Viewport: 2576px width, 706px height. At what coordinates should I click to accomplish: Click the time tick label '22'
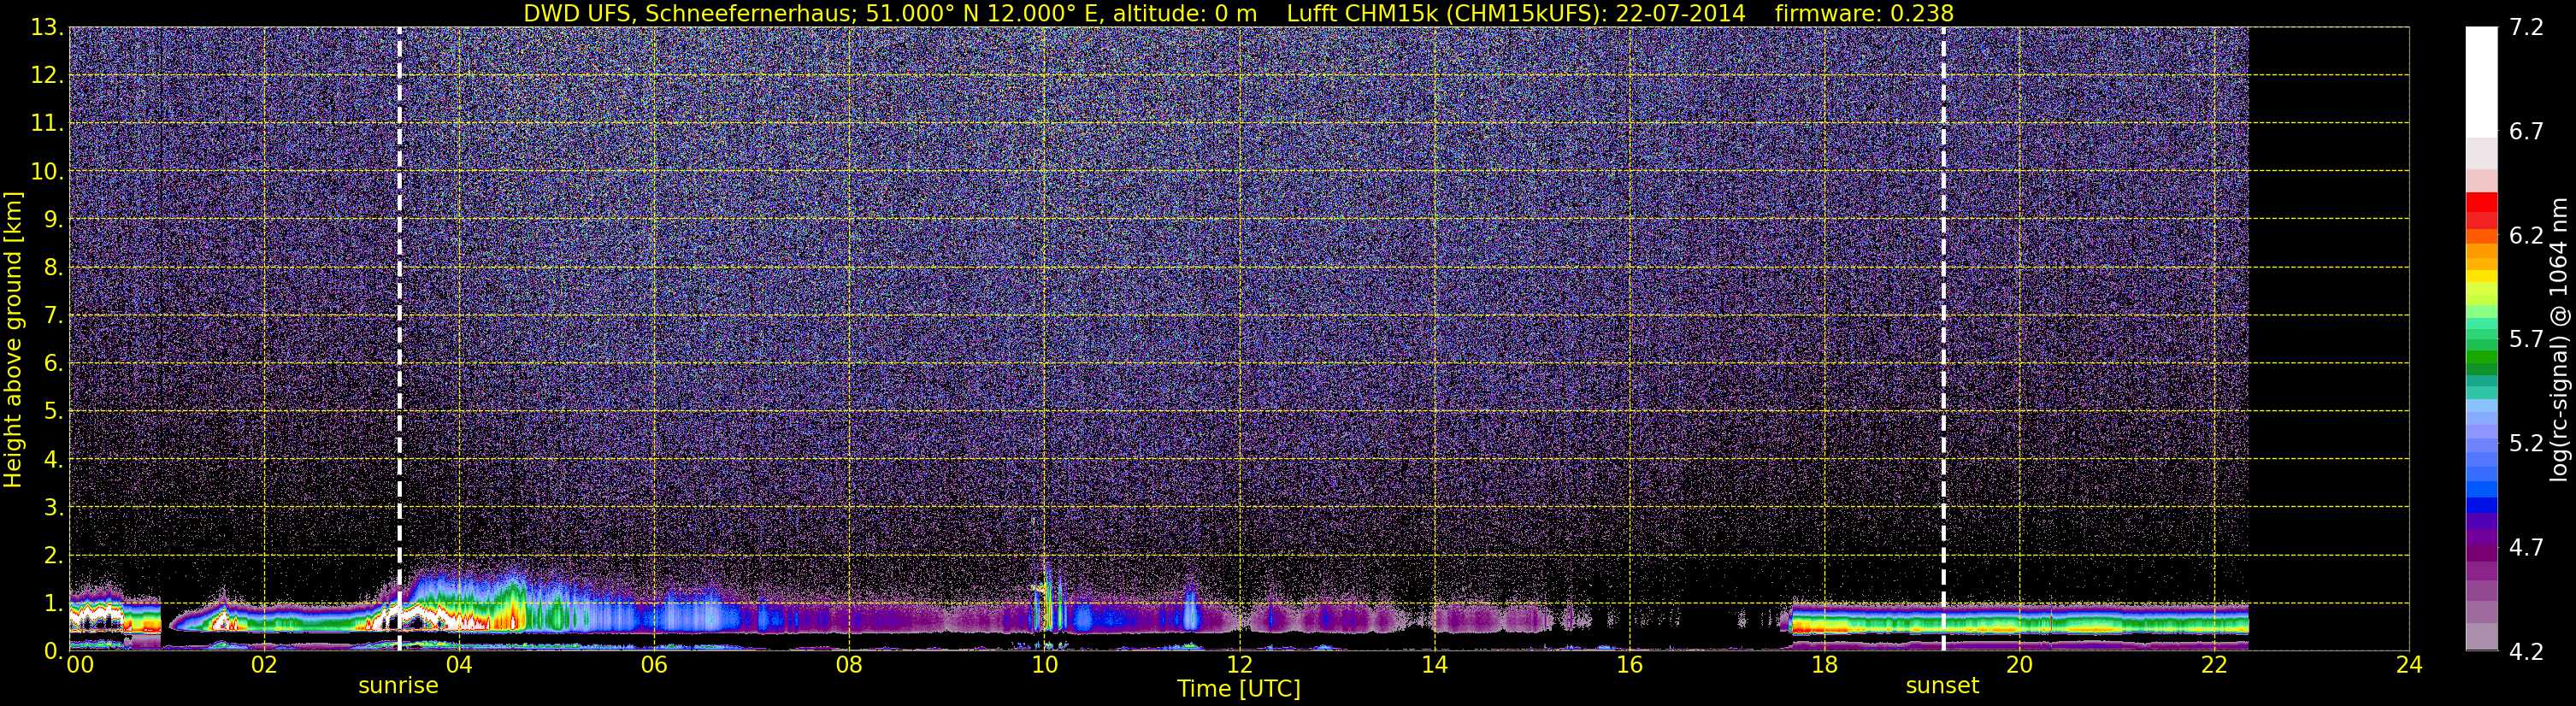2214,666
